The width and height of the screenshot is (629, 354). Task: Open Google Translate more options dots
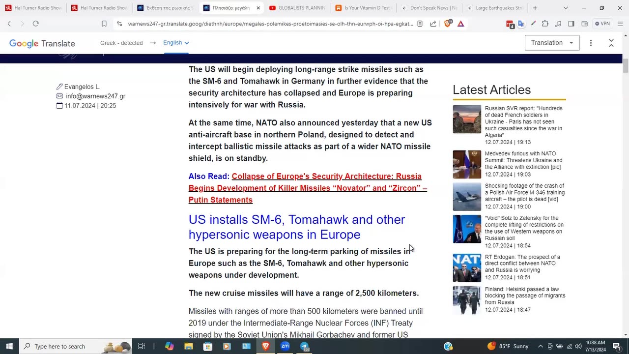(591, 43)
